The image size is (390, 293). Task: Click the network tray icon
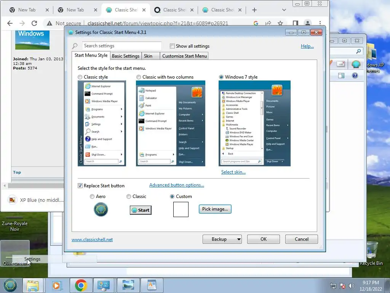[333, 286]
